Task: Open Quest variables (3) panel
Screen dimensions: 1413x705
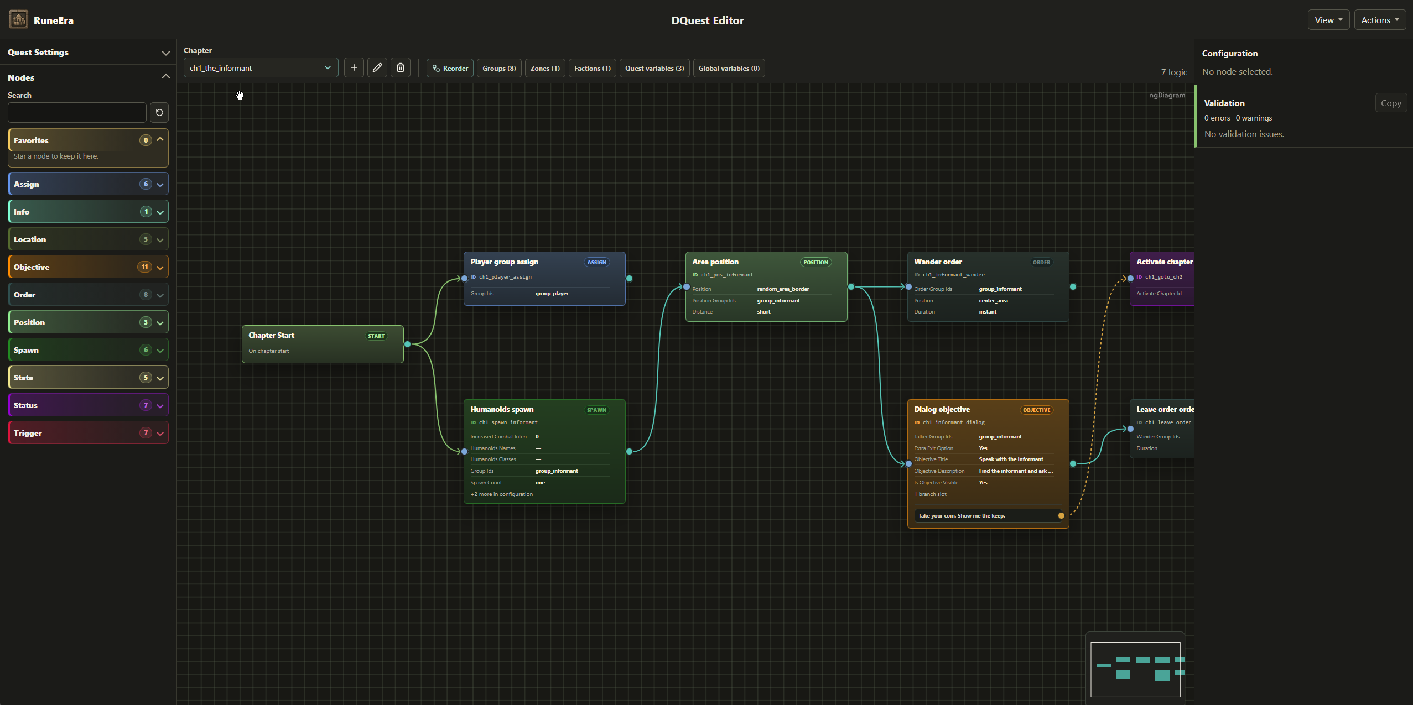Action: click(x=654, y=68)
